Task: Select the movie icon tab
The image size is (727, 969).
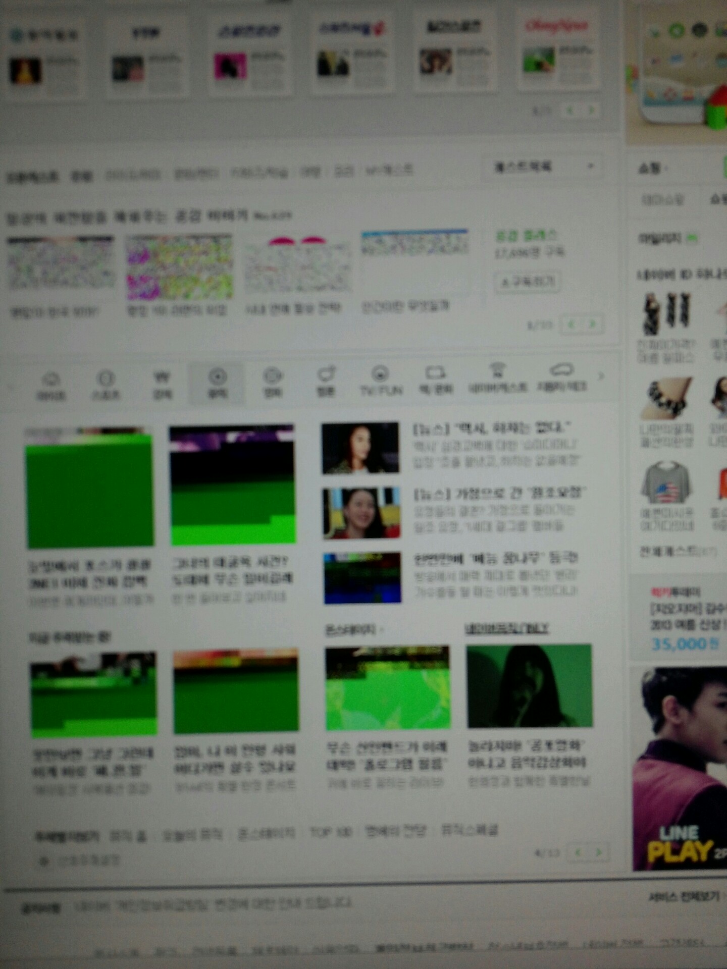Action: pos(273,384)
